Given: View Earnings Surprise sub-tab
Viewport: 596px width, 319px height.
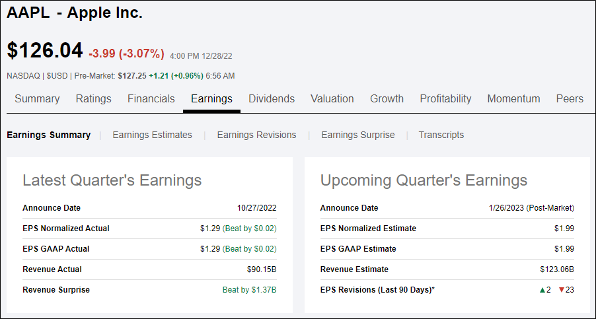Looking at the screenshot, I should [x=358, y=135].
